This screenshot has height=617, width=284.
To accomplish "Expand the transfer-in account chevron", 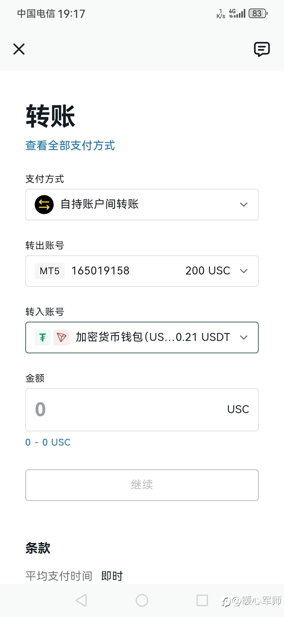I will pos(244,338).
